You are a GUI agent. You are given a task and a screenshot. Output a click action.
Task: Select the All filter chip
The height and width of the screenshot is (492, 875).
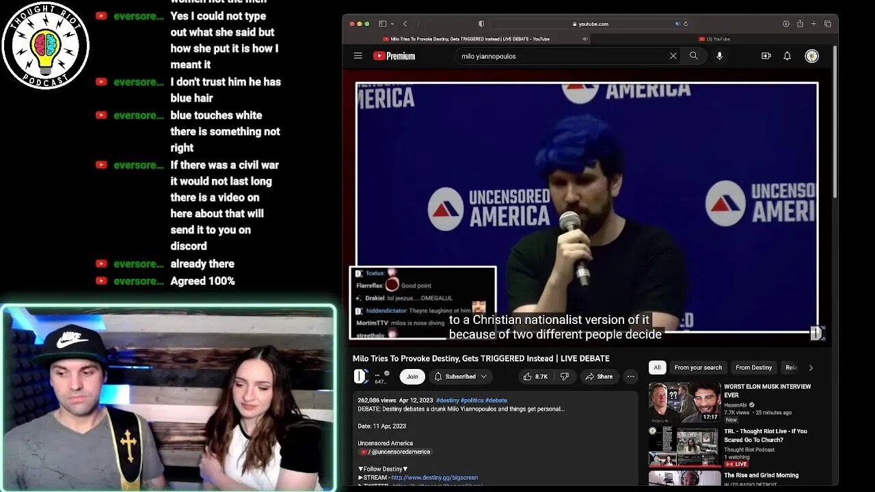(x=657, y=368)
